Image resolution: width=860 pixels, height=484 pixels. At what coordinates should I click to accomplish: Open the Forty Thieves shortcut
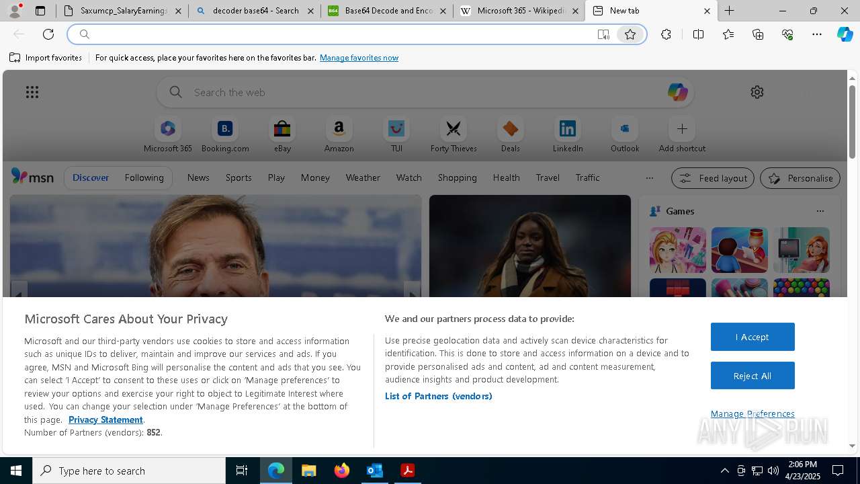(454, 135)
